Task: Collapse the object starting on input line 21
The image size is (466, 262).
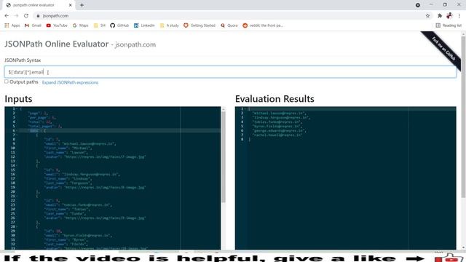Action: click(x=17, y=196)
